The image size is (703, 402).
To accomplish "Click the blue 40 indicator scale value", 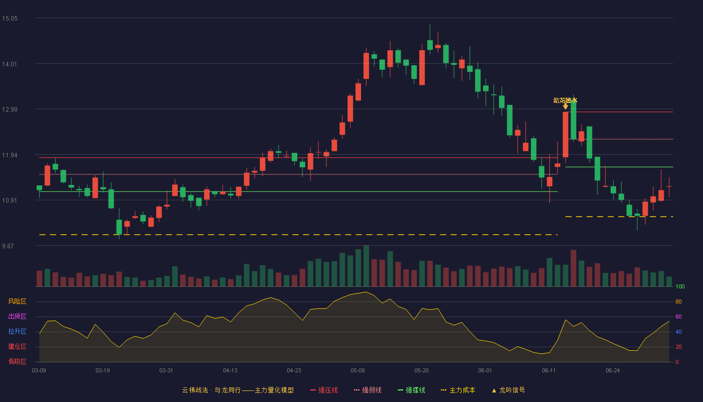I will point(678,332).
